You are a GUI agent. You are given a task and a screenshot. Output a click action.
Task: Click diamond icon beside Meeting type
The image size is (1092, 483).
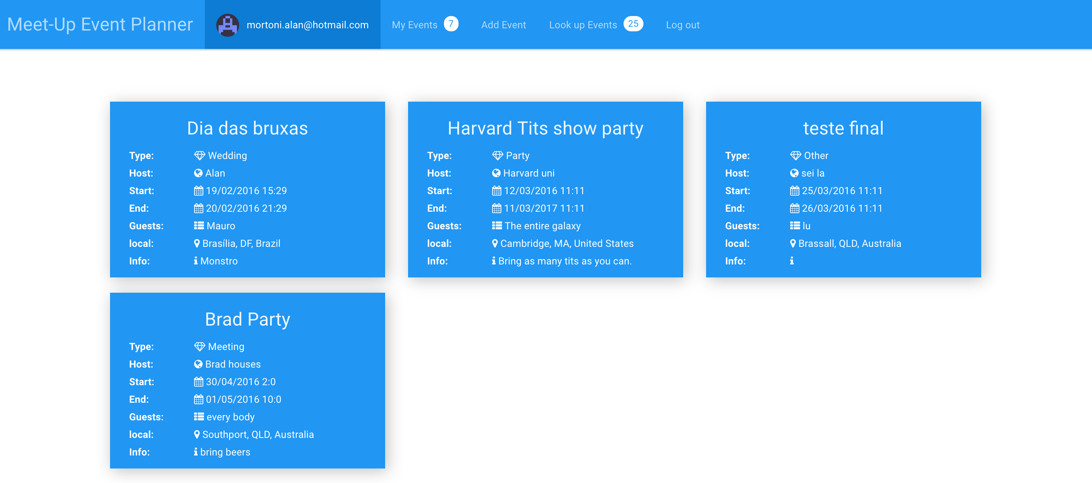coord(199,347)
